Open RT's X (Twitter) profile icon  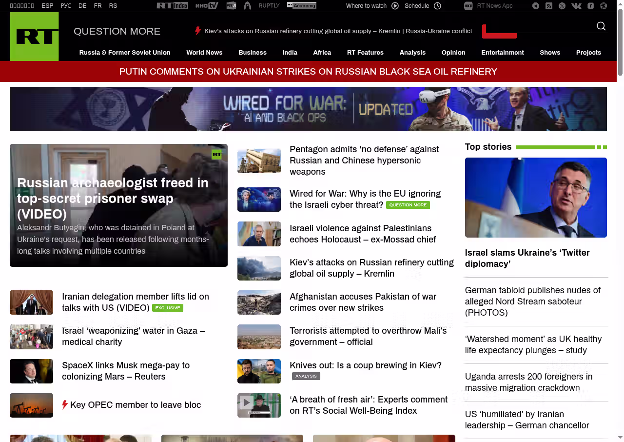(x=562, y=6)
